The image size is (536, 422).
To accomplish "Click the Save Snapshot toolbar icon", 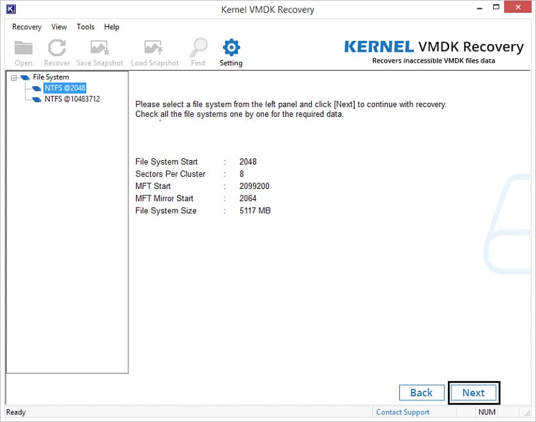I will point(100,47).
